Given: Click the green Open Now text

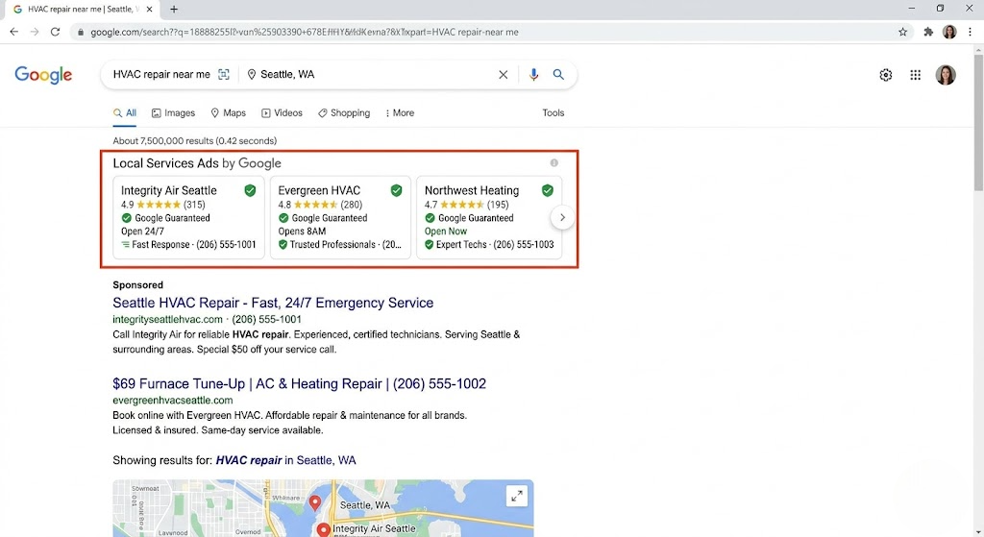Looking at the screenshot, I should [x=446, y=232].
